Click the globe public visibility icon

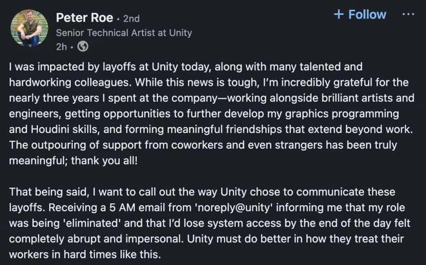[83, 46]
